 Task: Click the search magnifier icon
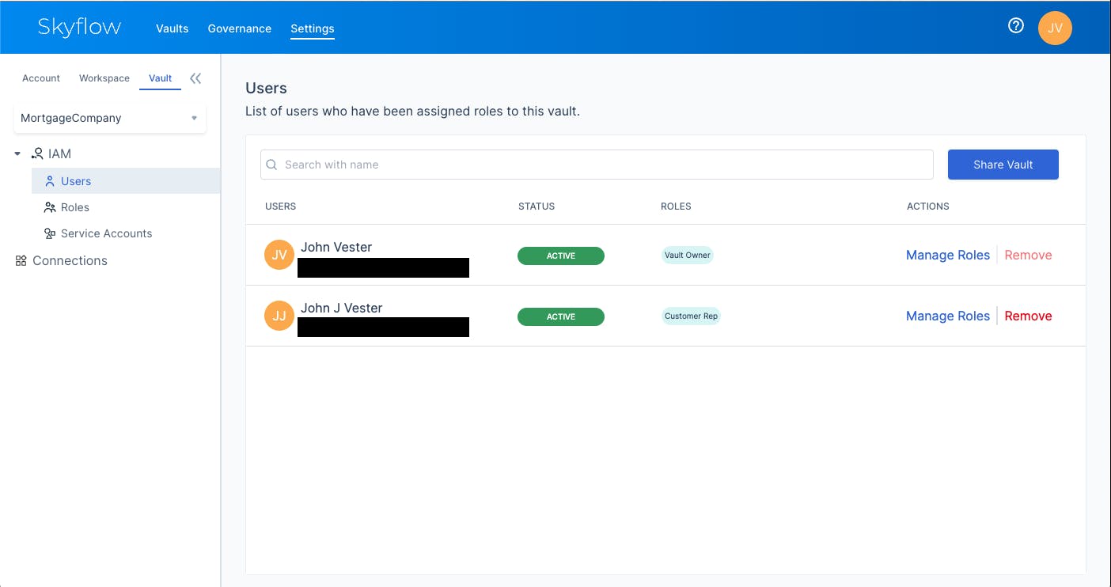(271, 165)
